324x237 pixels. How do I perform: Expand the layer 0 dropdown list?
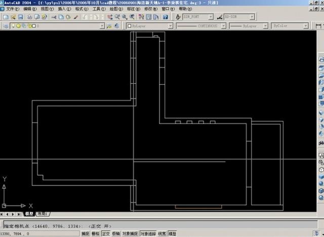(102, 26)
